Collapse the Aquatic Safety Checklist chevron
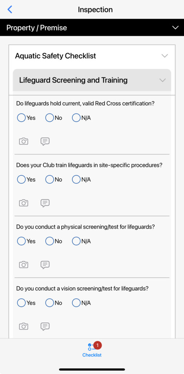This screenshot has height=374, width=184. click(165, 56)
